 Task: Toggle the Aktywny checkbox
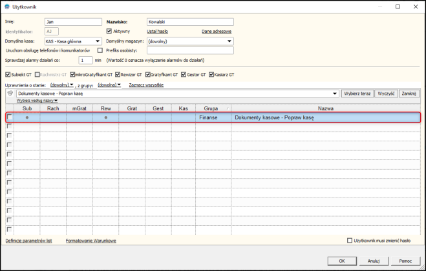[x=109, y=31]
